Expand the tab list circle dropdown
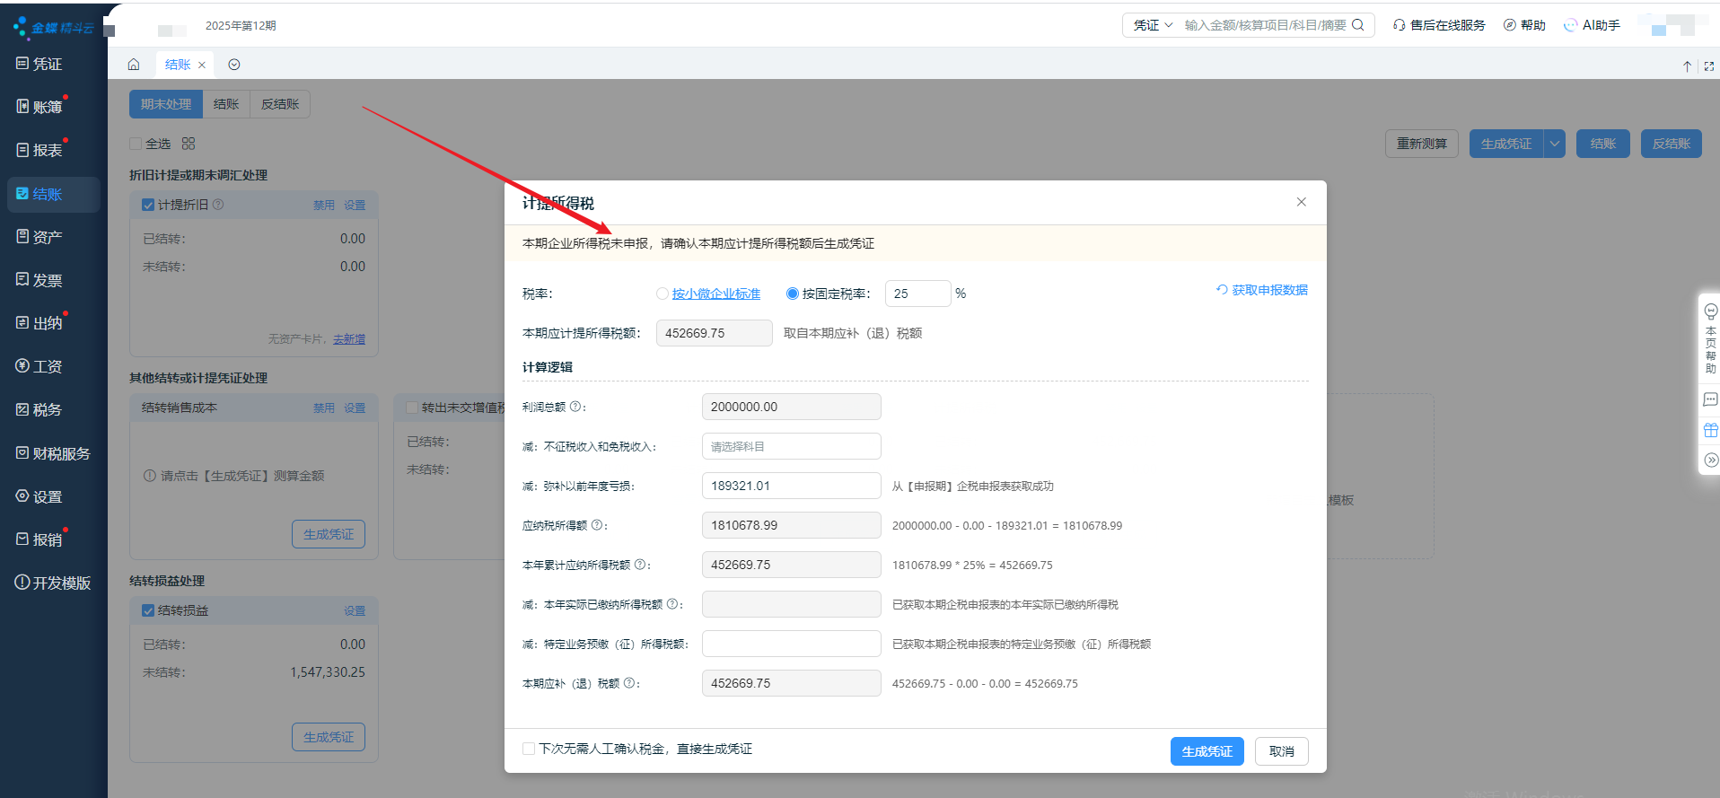This screenshot has width=1720, height=798. pos(234,65)
